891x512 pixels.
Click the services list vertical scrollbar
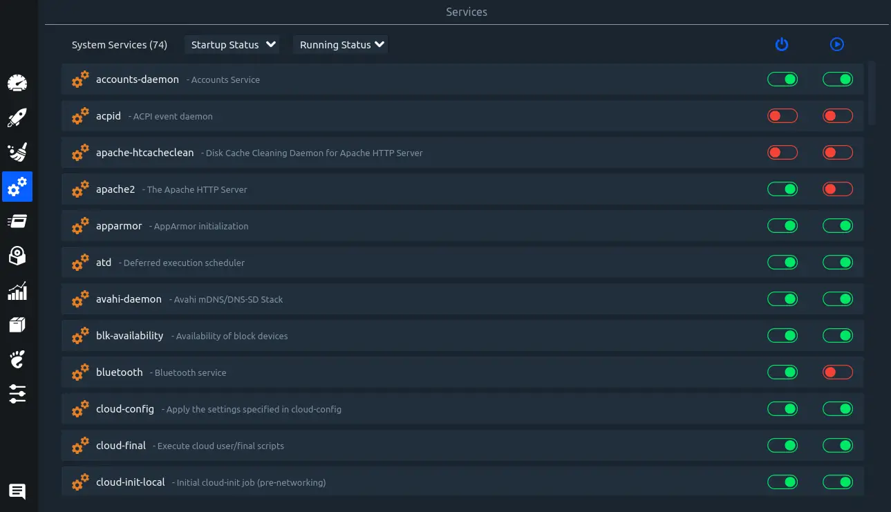(872, 93)
